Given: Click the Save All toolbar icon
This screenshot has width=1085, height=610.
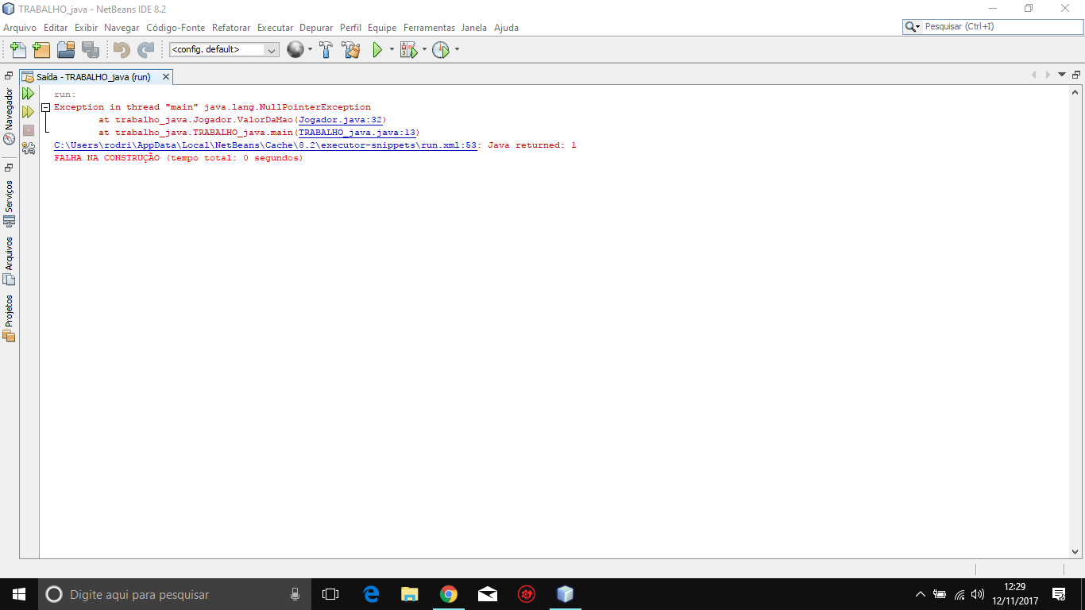Looking at the screenshot, I should [91, 50].
